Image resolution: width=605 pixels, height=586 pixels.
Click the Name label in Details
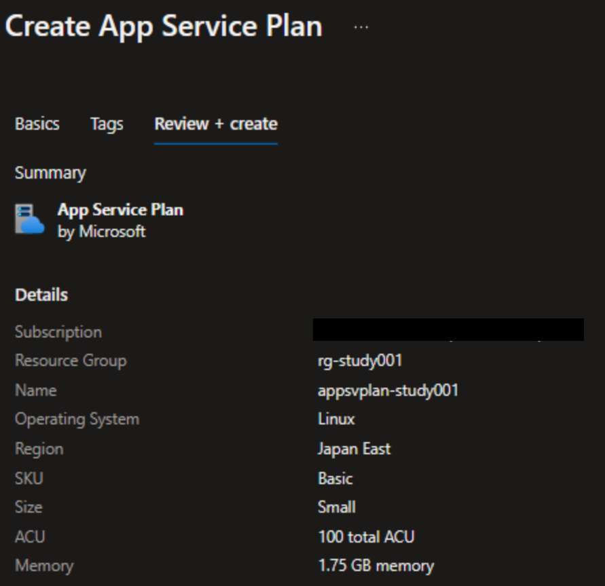coord(36,390)
